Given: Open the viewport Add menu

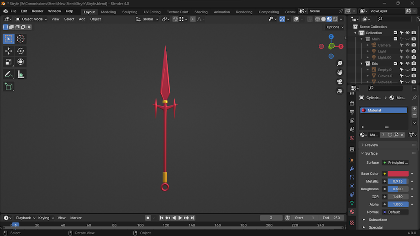Looking at the screenshot, I should pyautogui.click(x=82, y=19).
